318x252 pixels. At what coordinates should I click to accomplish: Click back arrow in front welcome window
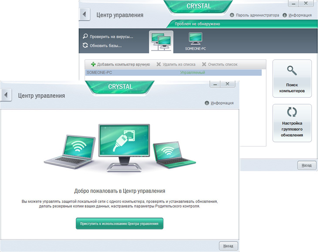[x=6, y=95]
